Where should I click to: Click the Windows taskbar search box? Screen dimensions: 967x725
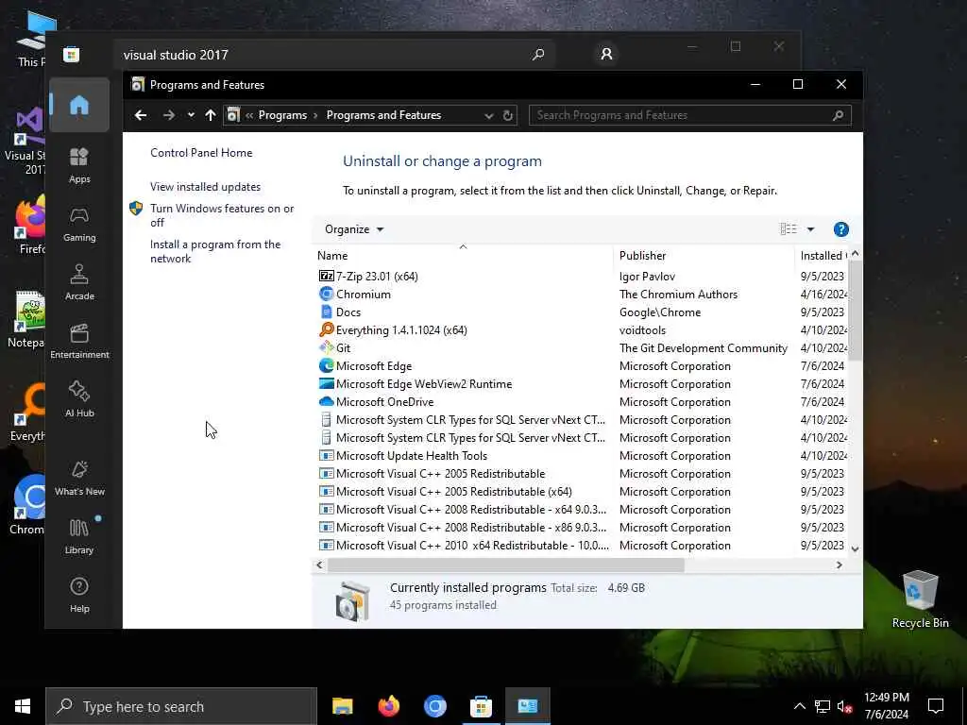click(x=181, y=706)
